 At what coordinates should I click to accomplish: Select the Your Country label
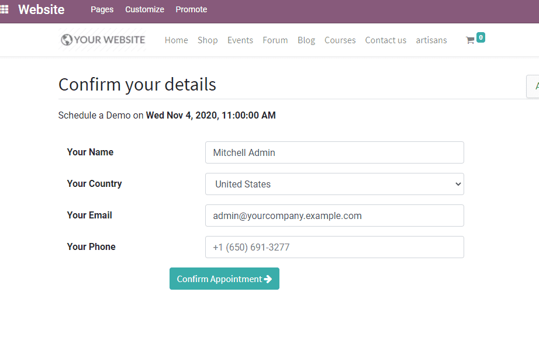point(94,183)
